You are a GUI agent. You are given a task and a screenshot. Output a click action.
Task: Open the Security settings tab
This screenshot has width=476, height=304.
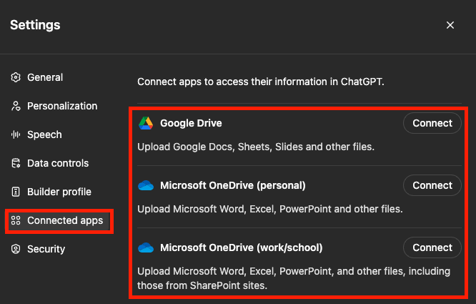(x=38, y=249)
